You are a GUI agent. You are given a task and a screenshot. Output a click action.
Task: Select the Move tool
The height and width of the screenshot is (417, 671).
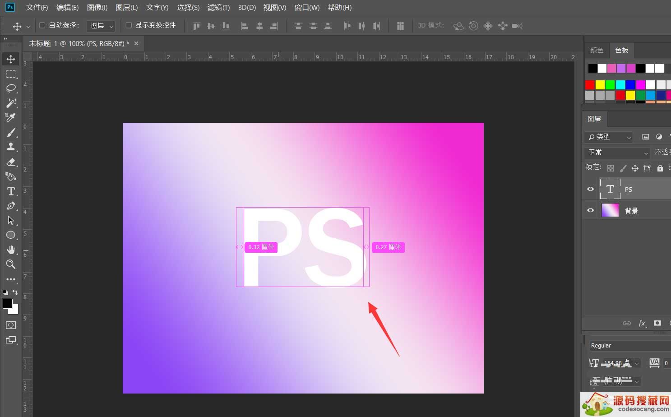tap(11, 59)
